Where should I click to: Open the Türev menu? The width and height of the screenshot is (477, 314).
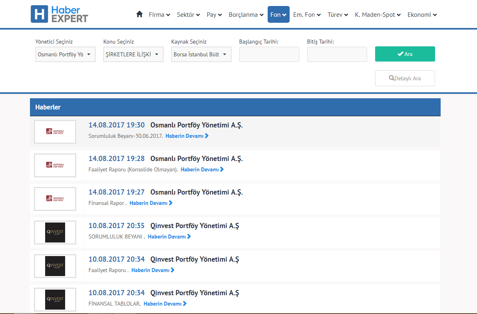point(338,15)
